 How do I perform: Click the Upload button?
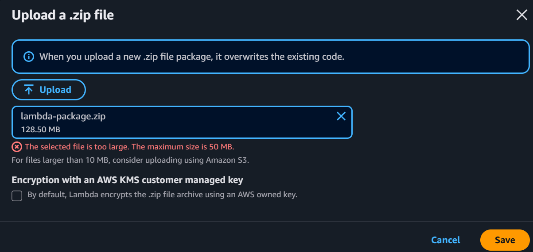pos(49,90)
